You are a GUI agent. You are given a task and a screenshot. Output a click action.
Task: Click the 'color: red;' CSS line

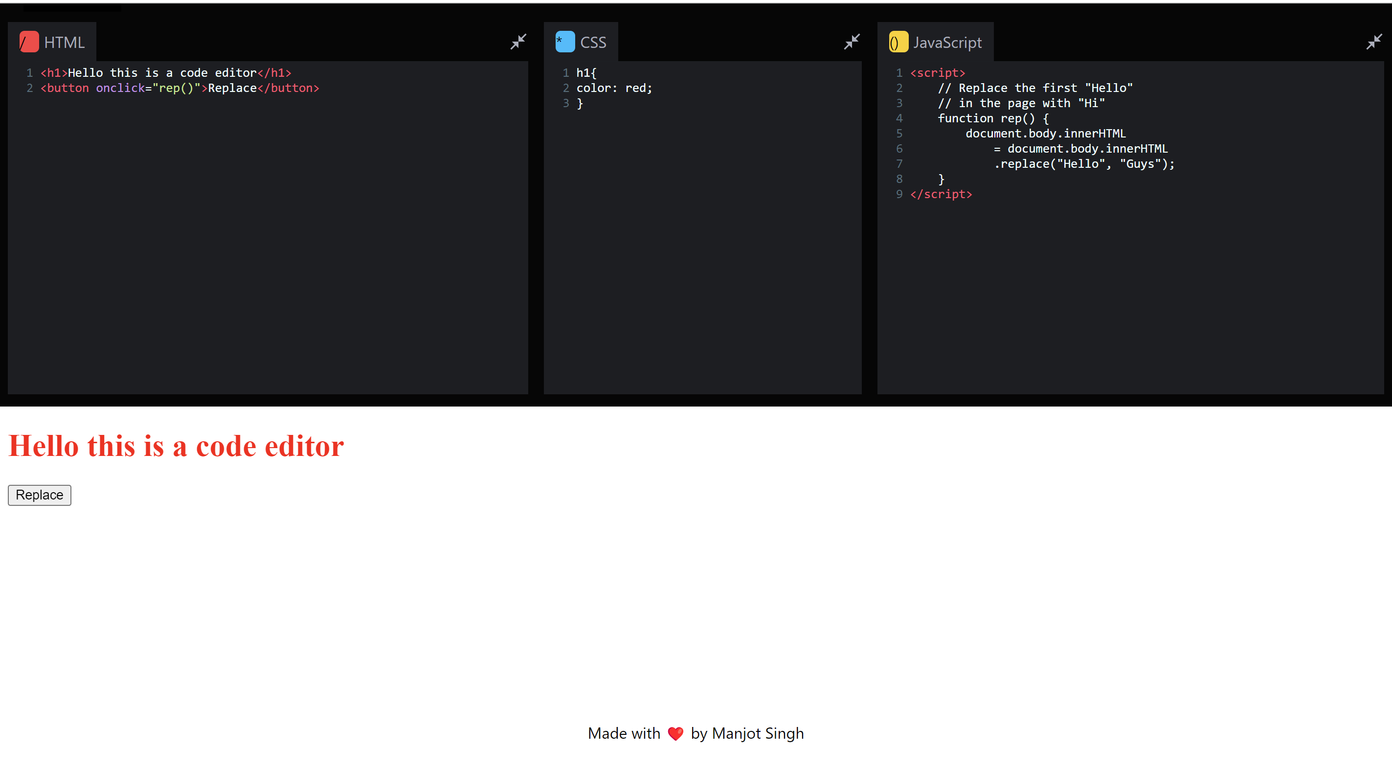tap(614, 88)
